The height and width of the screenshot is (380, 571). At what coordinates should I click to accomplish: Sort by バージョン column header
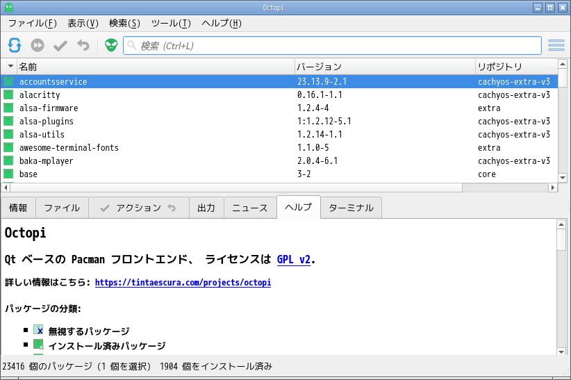click(385, 67)
